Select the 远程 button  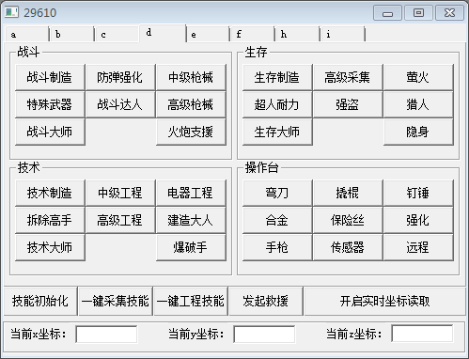(x=418, y=247)
